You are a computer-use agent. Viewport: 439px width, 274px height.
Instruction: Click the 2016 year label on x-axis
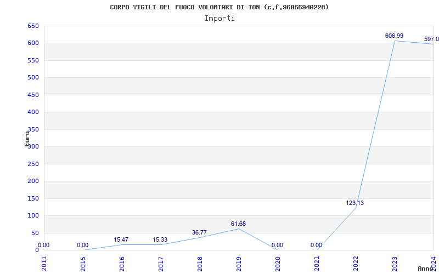[x=122, y=264]
